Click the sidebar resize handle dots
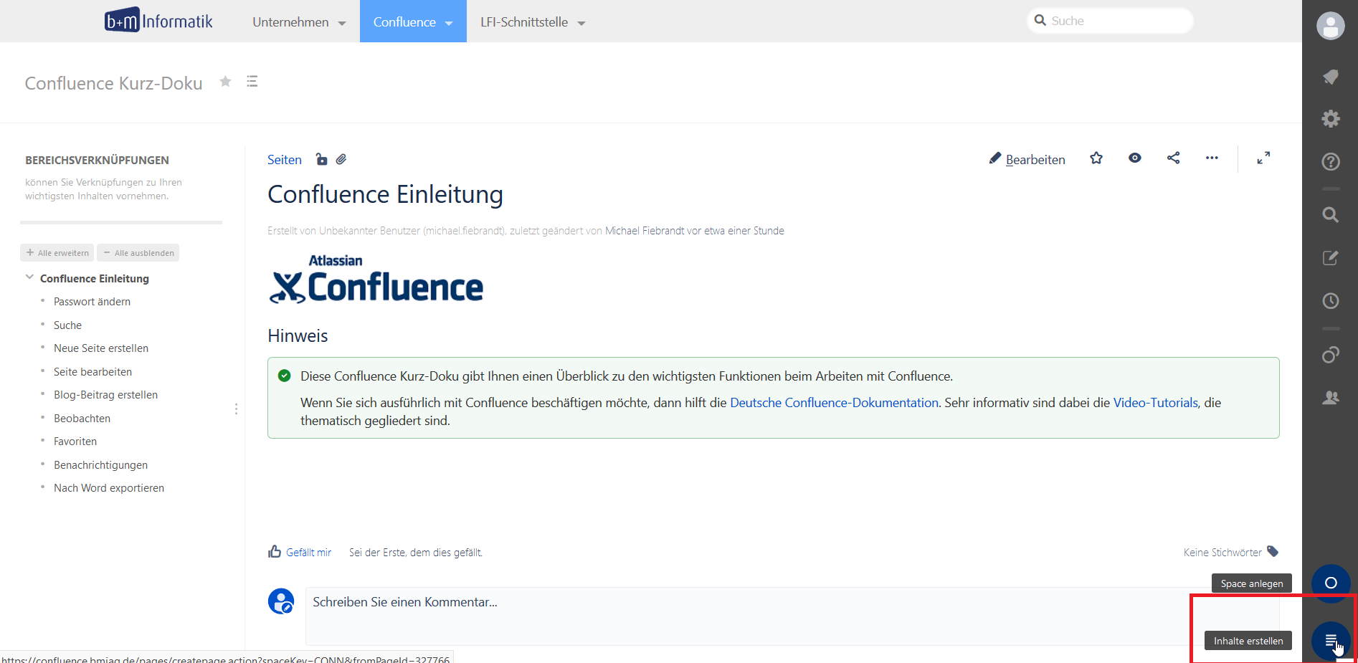The width and height of the screenshot is (1358, 663). tap(236, 409)
